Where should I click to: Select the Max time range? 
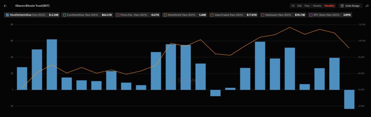[307, 6]
